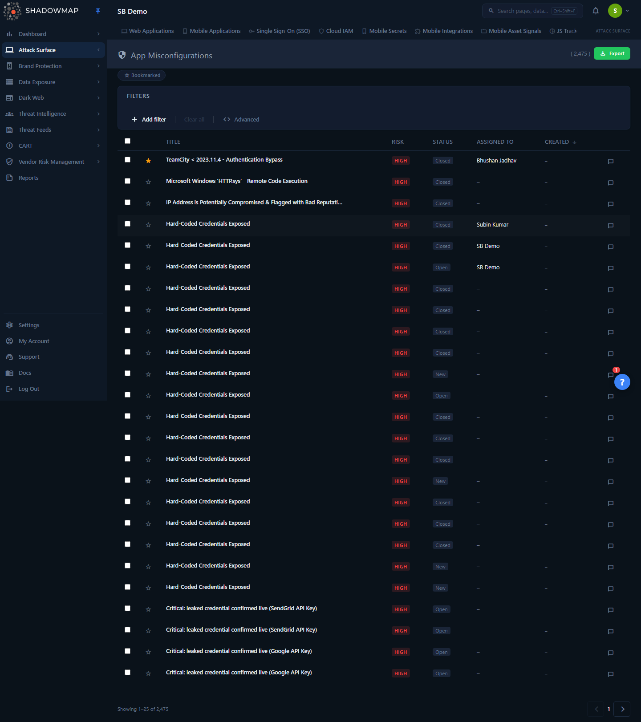Select page number 1 in pagination
The height and width of the screenshot is (722, 641).
point(609,709)
